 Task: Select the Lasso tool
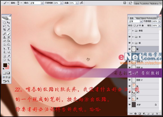click(4, 26)
